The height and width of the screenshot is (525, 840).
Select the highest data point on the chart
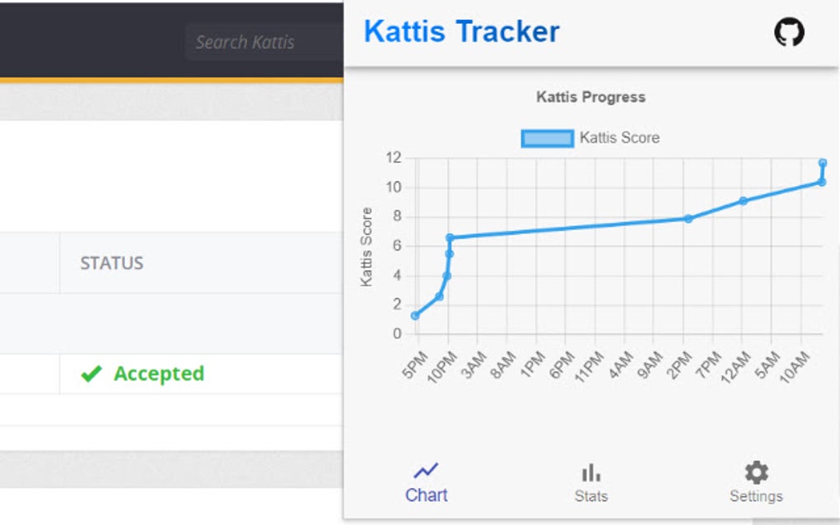click(821, 163)
